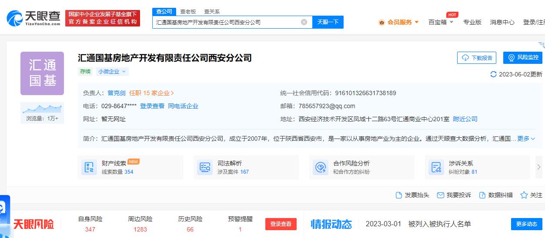Image resolution: width=545 pixels, height=238 pixels.
Task: Click the 统一社会信用代码 916101326631738189 value
Action: [365, 93]
